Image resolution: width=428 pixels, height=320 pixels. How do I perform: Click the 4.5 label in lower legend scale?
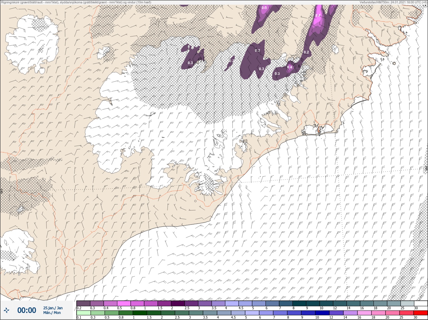point(233,318)
